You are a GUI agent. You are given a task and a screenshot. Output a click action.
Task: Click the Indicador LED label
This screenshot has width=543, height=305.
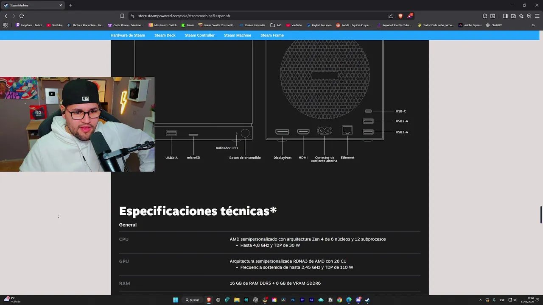[227, 148]
